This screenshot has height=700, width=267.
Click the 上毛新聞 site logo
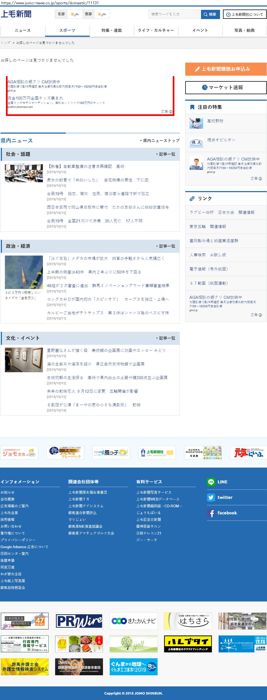(x=16, y=14)
